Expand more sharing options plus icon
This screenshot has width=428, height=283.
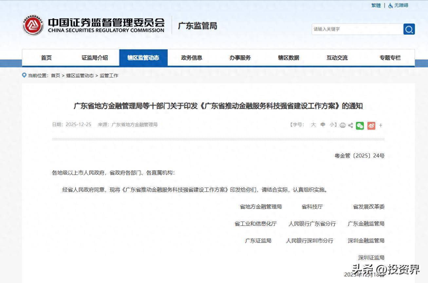pyautogui.click(x=381, y=125)
